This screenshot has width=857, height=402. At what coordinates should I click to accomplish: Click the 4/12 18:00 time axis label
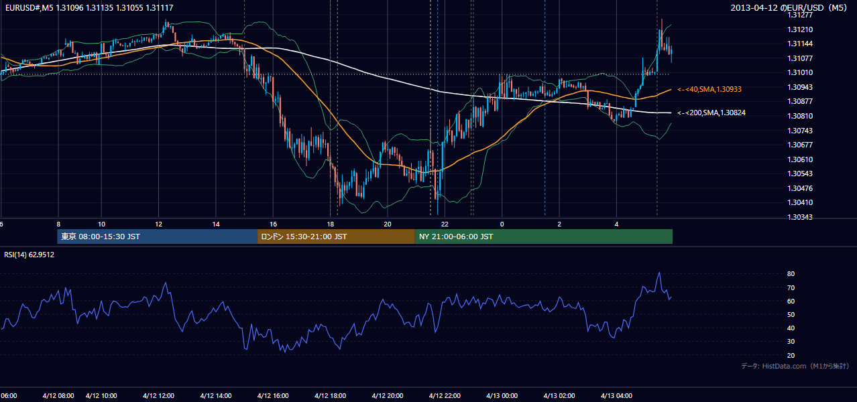pyautogui.click(x=331, y=395)
